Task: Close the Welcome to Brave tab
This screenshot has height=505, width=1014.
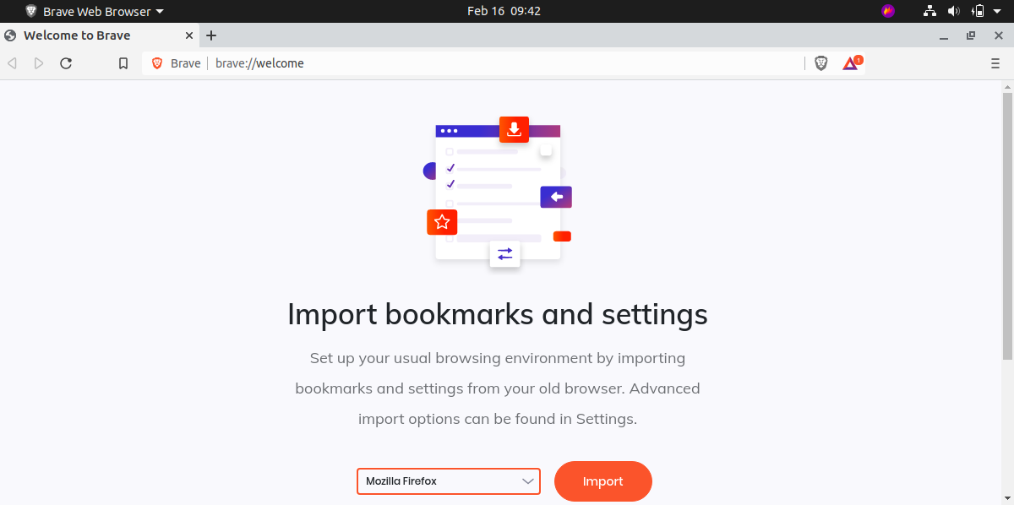Action: coord(189,35)
